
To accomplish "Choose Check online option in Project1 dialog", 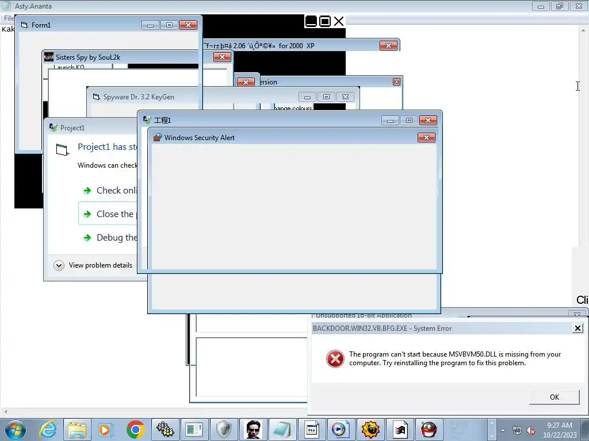I will (x=109, y=191).
